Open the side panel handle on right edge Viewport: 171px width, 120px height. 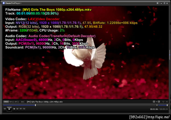click(170, 55)
